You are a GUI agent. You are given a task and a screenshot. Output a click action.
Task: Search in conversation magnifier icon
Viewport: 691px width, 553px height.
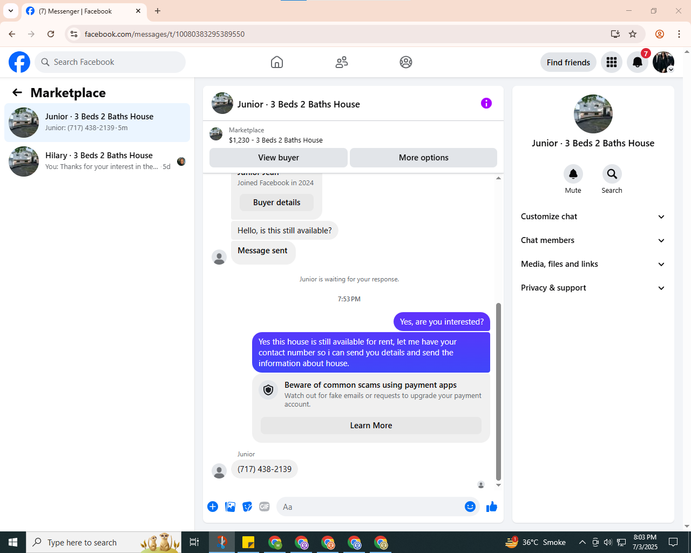(612, 174)
